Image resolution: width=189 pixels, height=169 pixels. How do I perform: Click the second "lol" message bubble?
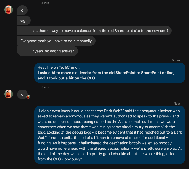[22, 94]
